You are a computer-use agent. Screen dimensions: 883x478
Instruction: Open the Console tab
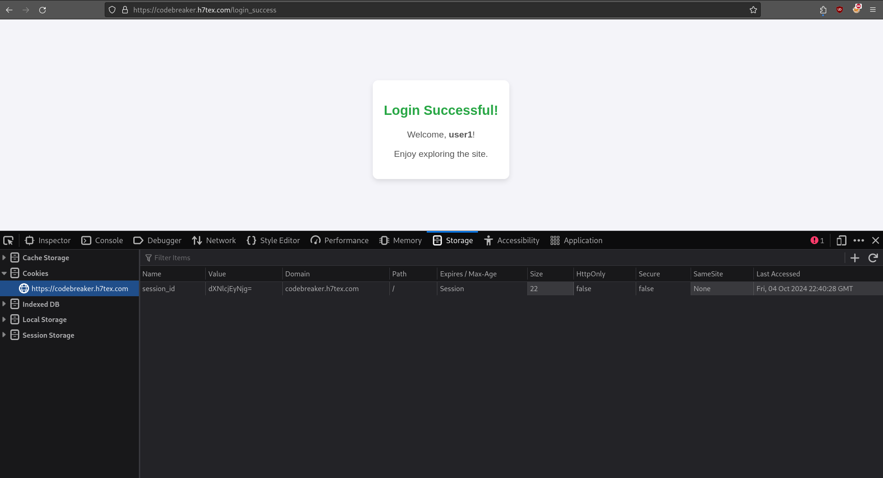[x=102, y=240]
